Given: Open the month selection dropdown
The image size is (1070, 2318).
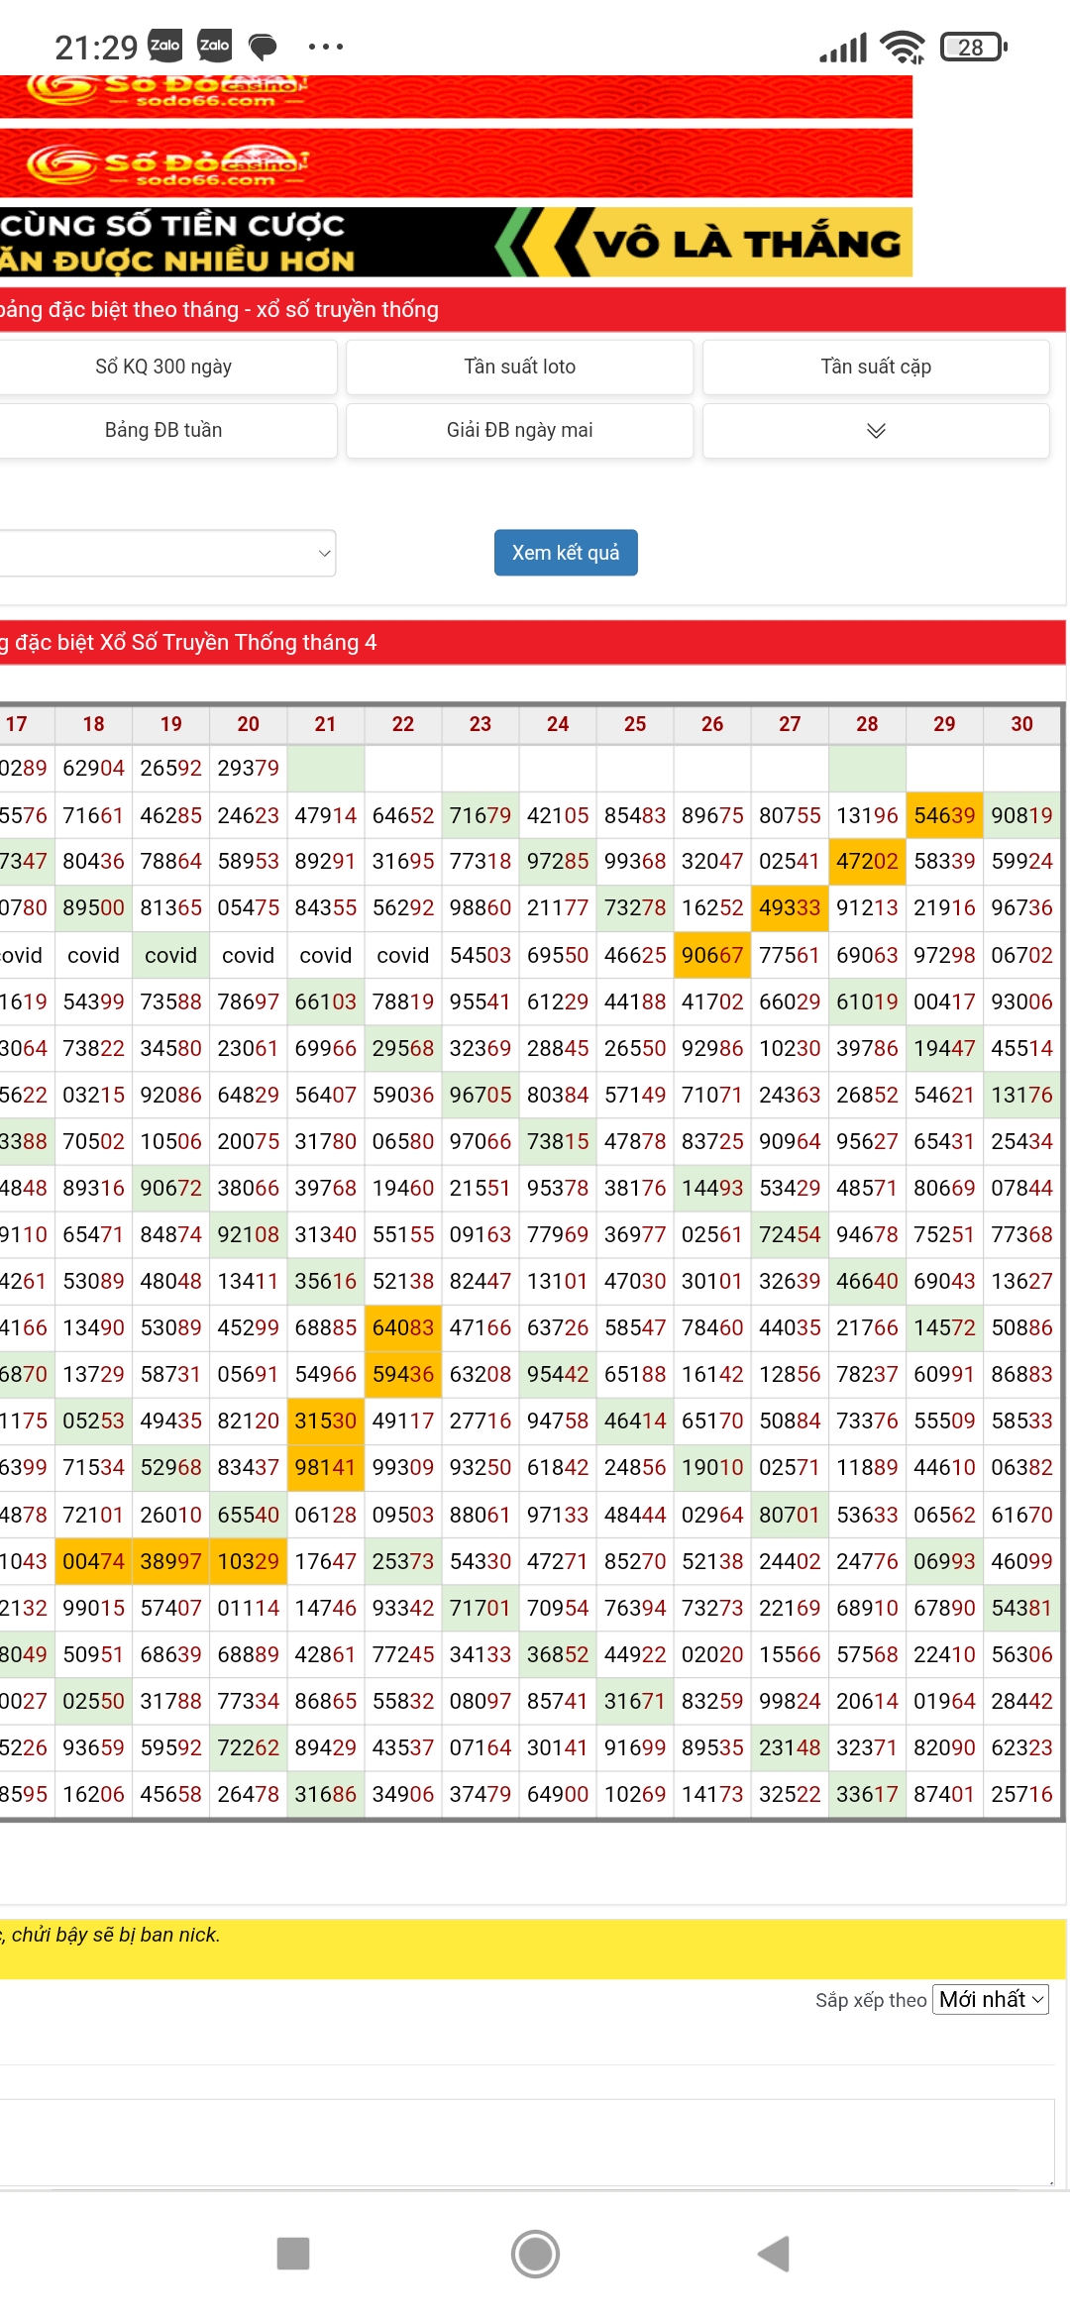Looking at the screenshot, I should tap(166, 553).
